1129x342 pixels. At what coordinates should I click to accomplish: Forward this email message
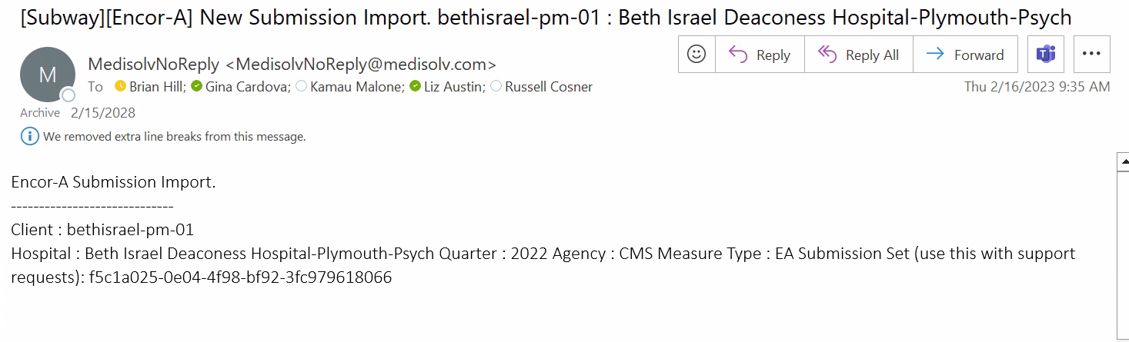click(x=965, y=55)
